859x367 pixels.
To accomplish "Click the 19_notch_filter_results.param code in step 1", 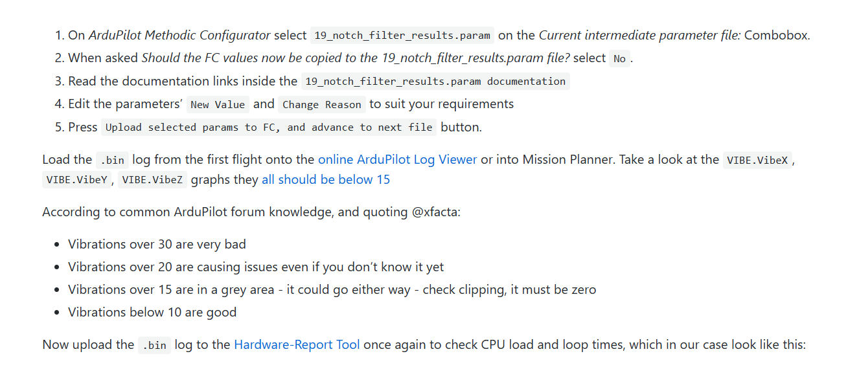I will click(402, 36).
